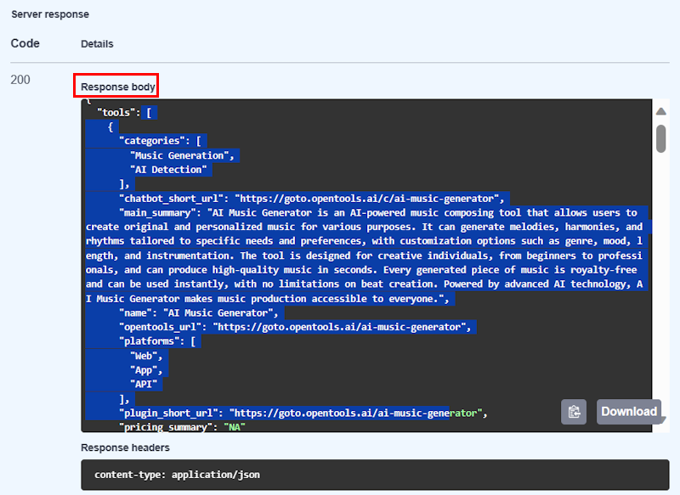
Task: Download the JSON response
Action: [x=629, y=412]
